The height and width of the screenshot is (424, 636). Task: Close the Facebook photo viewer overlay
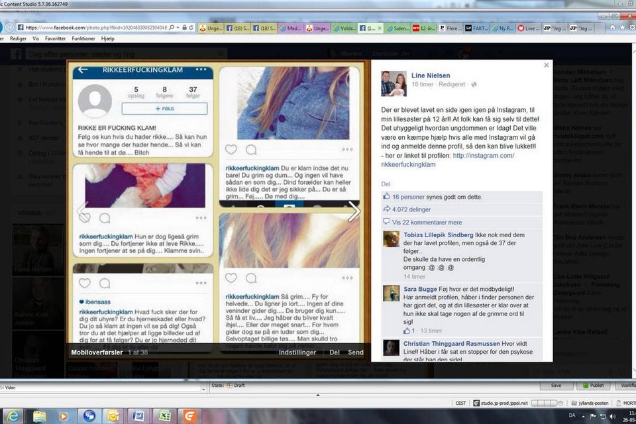[x=546, y=65]
